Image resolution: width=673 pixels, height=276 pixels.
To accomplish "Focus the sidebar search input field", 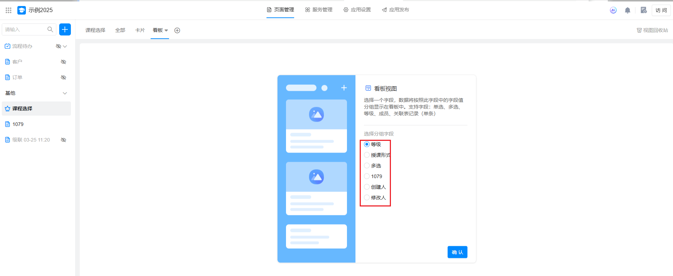I will click(25, 29).
